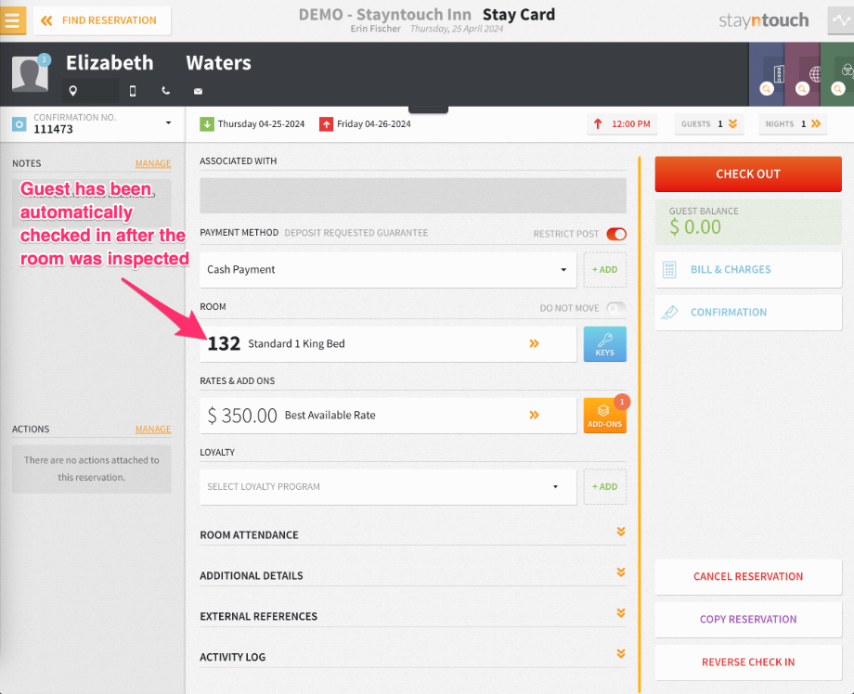Go back via Find Reservation button

pos(102,20)
